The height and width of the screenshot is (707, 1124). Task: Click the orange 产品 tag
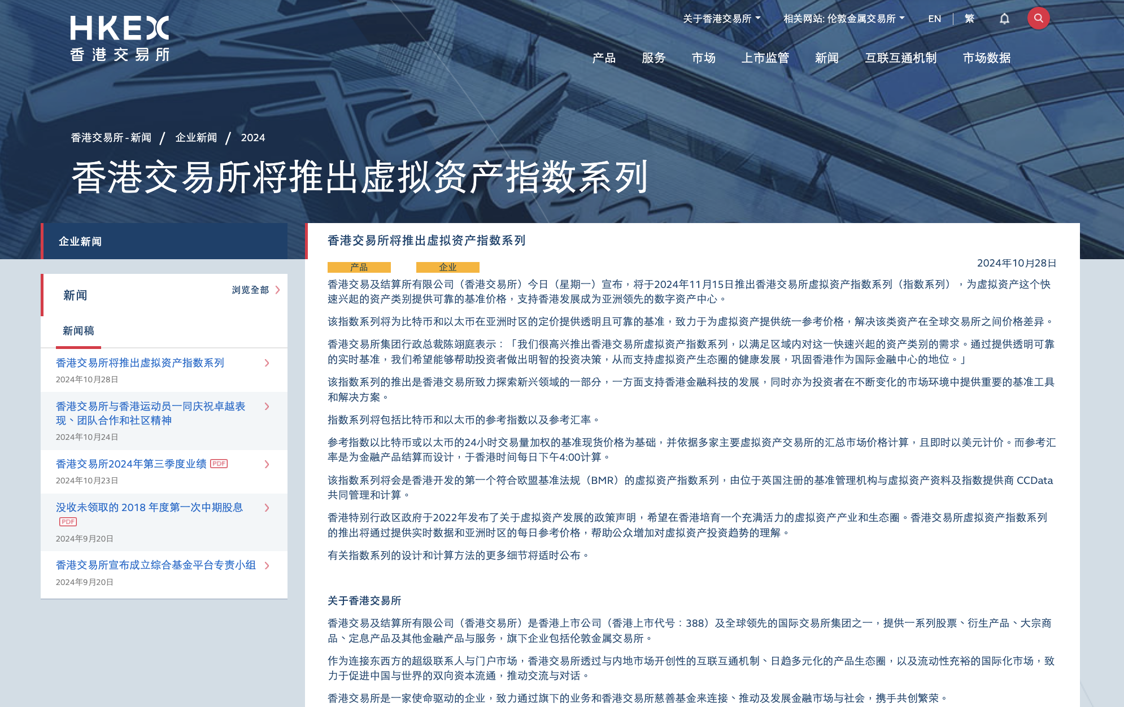359,267
